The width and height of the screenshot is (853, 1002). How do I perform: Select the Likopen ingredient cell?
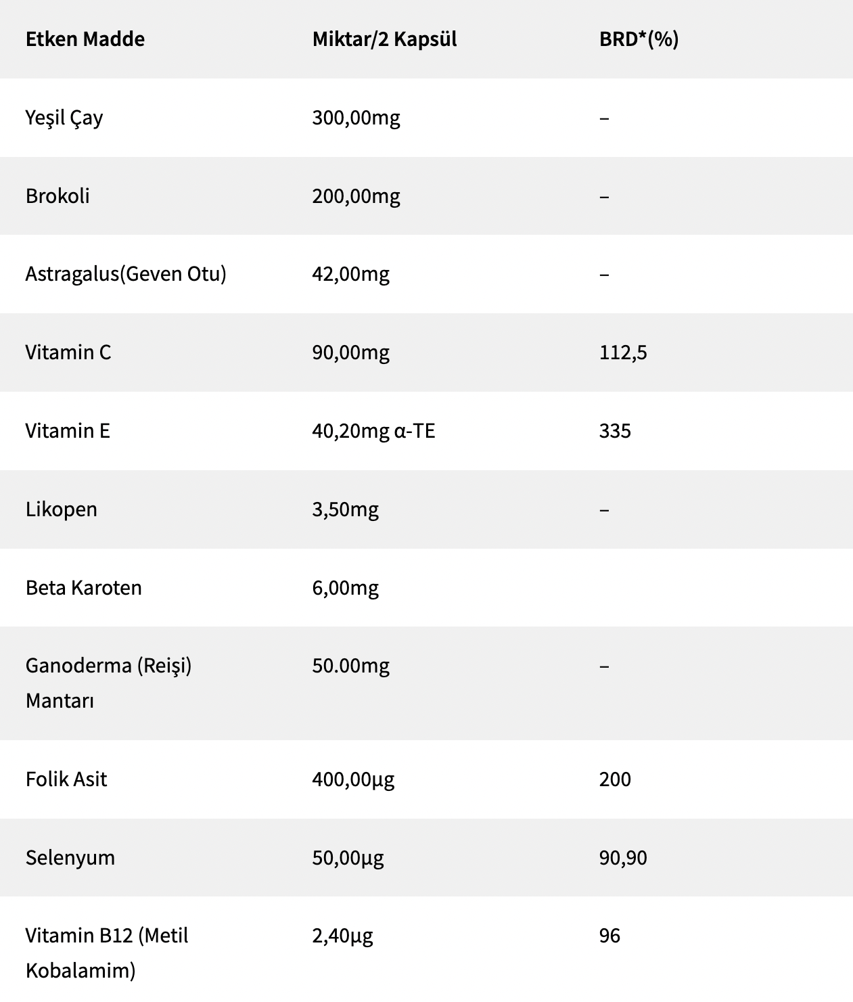tap(62, 509)
